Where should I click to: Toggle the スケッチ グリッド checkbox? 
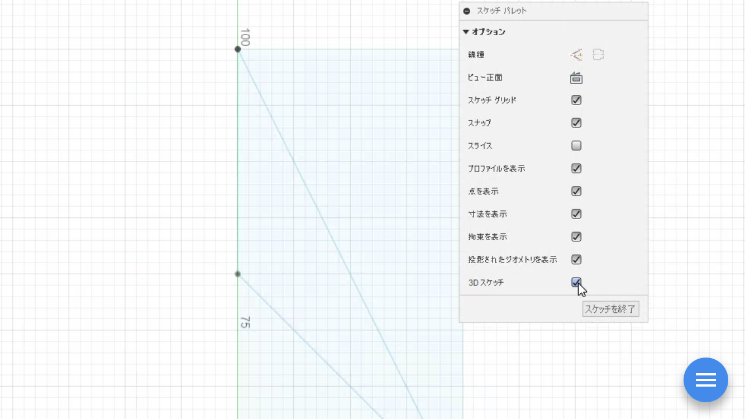(x=576, y=100)
